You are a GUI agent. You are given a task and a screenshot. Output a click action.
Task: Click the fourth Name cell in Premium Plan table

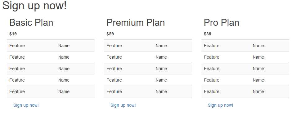tap(161, 80)
